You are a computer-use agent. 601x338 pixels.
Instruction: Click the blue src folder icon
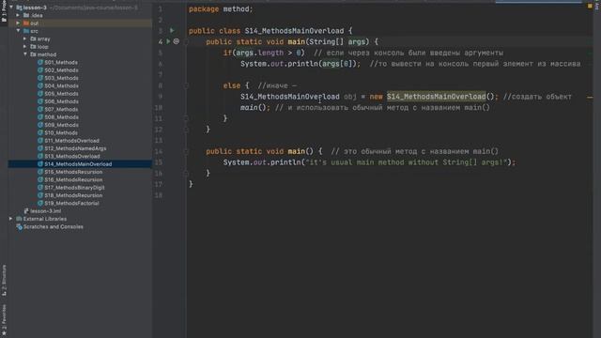point(26,31)
